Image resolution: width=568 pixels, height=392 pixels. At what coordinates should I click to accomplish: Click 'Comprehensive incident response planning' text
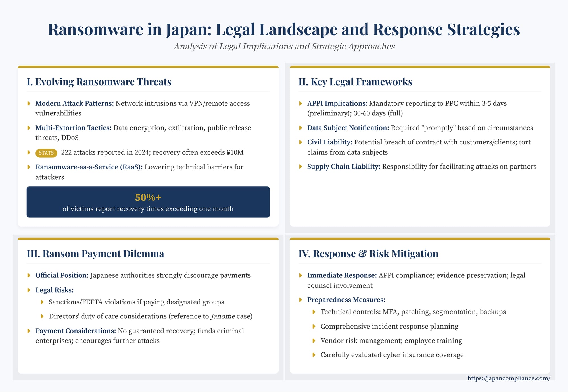(x=389, y=326)
